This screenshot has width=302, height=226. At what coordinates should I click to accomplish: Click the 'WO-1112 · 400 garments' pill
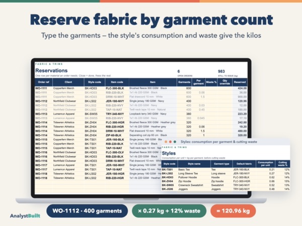tap(87, 211)
